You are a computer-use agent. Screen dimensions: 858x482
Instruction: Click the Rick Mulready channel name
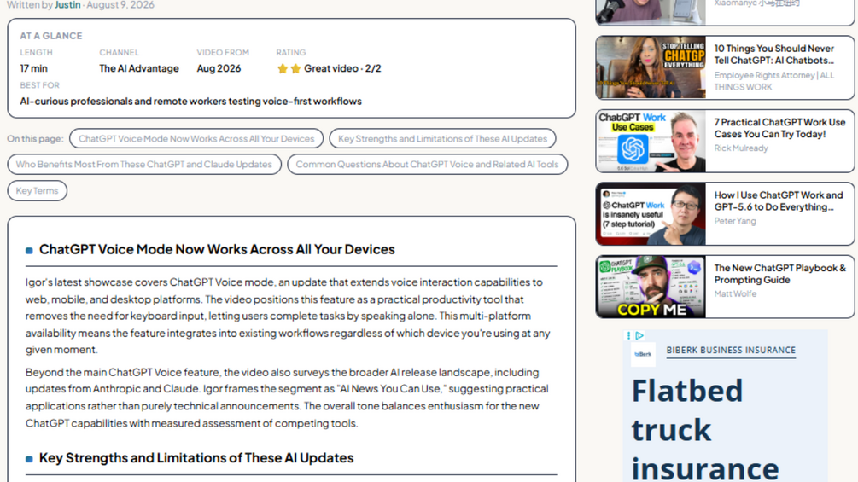click(741, 148)
